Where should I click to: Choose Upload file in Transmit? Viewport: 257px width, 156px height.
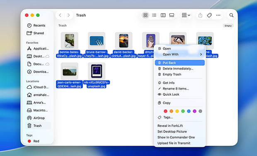point(180,143)
